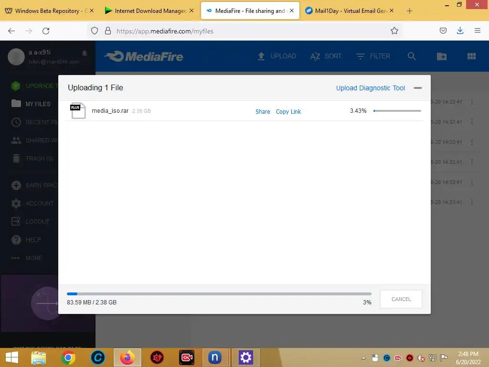
Task: Open the first file row's three-dot menu
Action: coord(472,102)
